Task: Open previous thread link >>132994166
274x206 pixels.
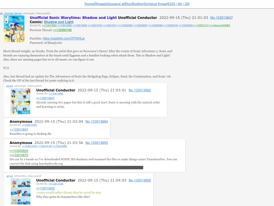Action: point(62,30)
